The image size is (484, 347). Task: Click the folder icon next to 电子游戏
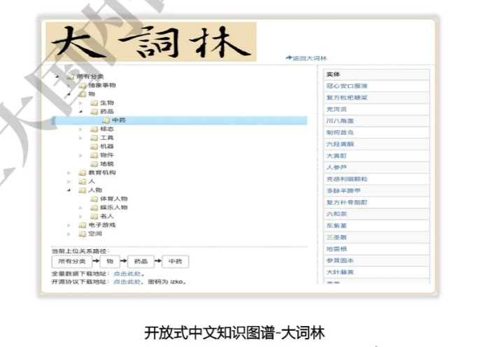[83, 225]
